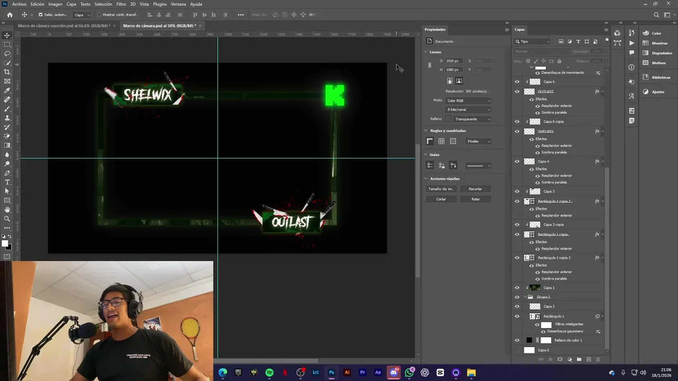This screenshot has height=381, width=678.
Task: Hide the Capa 6 layer
Action: tap(517, 81)
